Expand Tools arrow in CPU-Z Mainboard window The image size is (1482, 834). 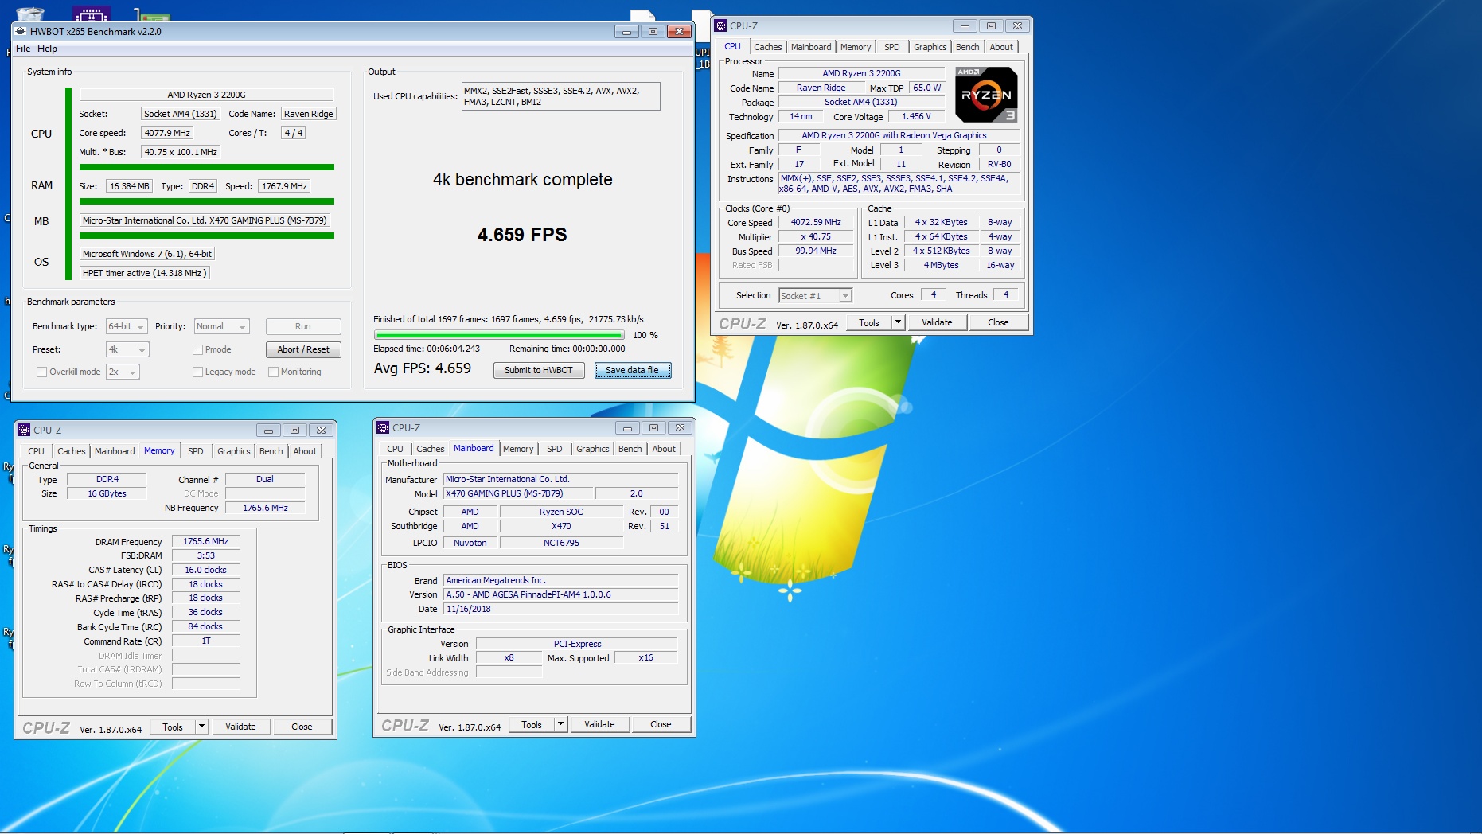[561, 724]
